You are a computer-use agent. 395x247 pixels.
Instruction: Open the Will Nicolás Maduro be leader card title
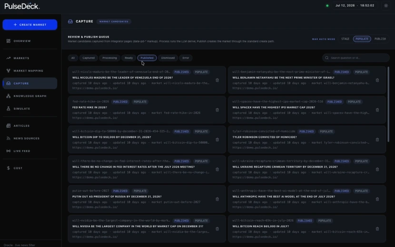tap(122, 78)
